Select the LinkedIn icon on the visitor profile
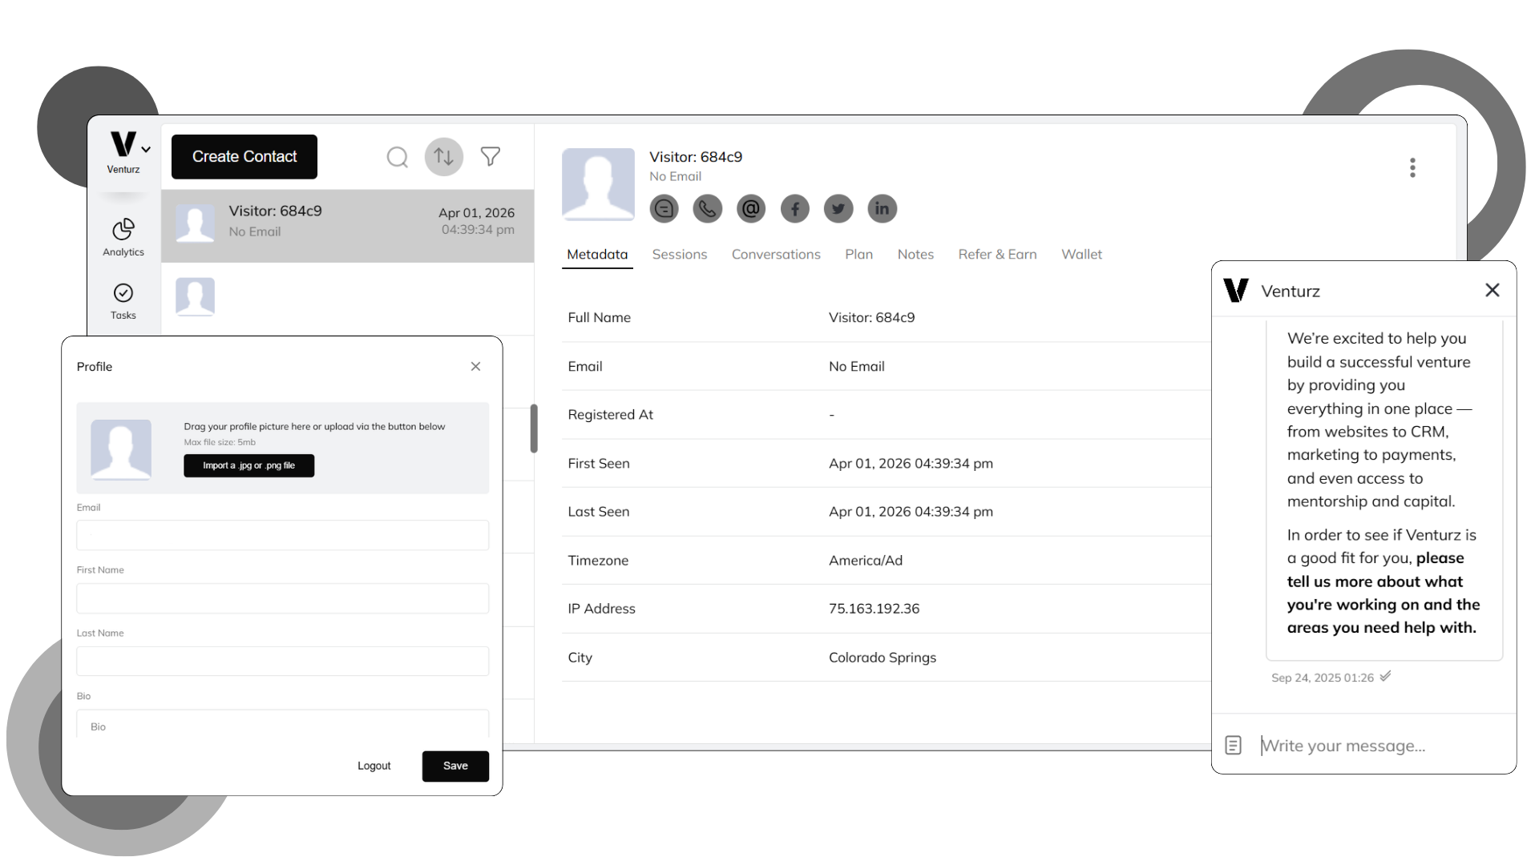The width and height of the screenshot is (1539, 865). point(882,208)
